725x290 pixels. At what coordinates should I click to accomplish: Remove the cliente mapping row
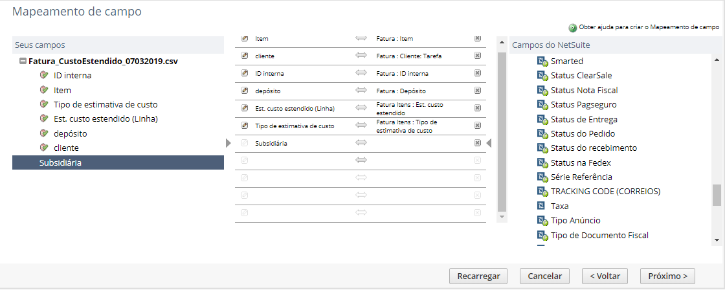click(478, 56)
